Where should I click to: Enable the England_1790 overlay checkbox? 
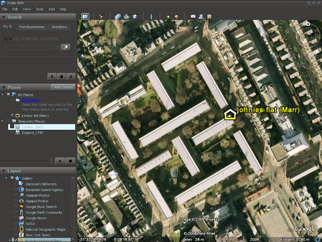[x=12, y=132]
